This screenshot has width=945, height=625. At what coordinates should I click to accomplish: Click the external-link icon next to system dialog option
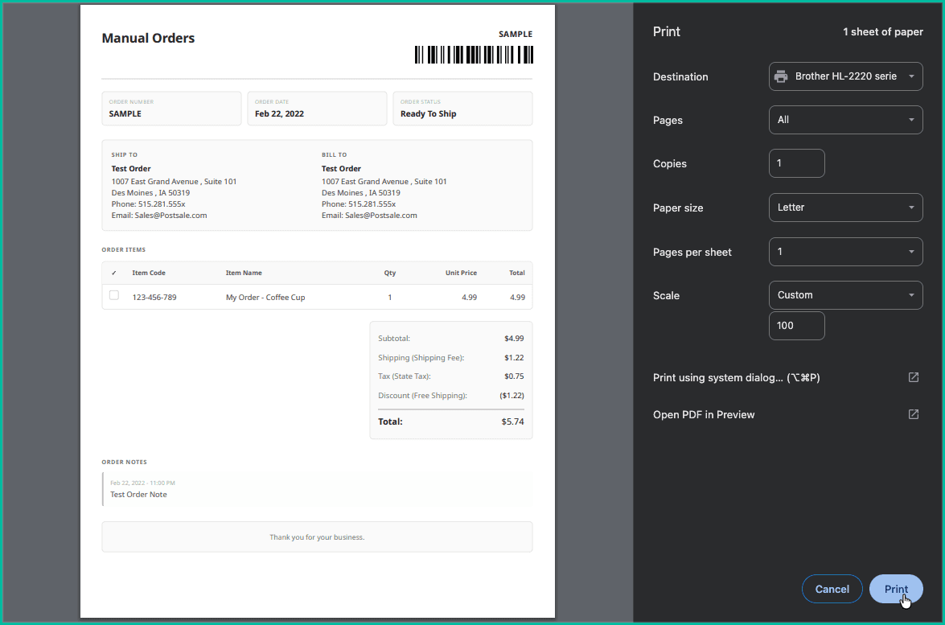tap(914, 377)
